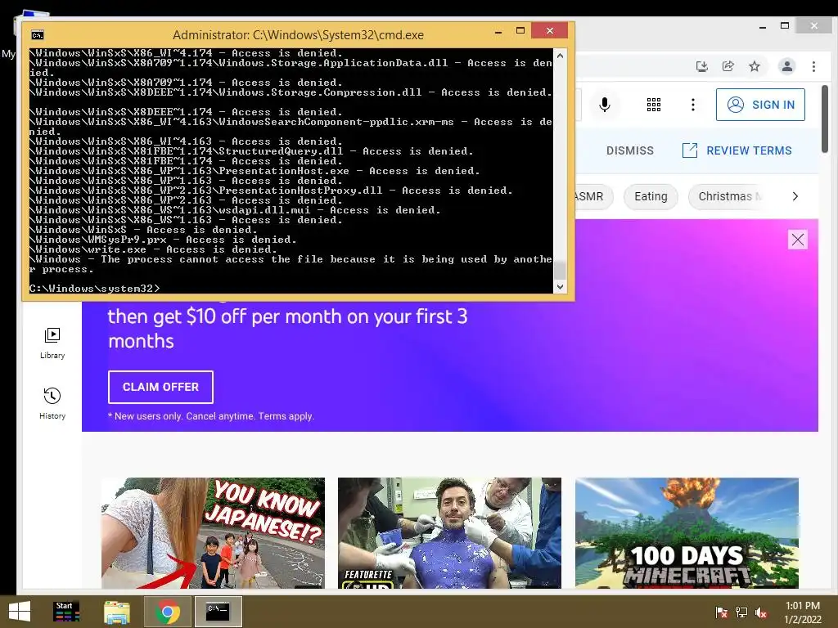Screen dimensions: 838x628
Task: Click the 'PresentationHost.exe' output line
Action: [255, 171]
